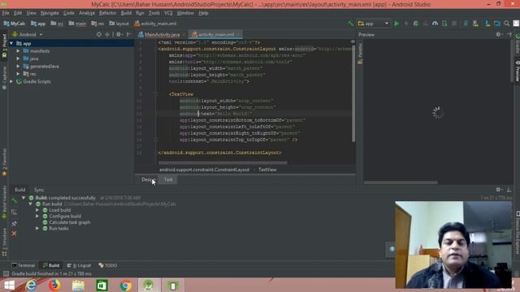
Task: Expand the java folder
Action: click(x=18, y=58)
